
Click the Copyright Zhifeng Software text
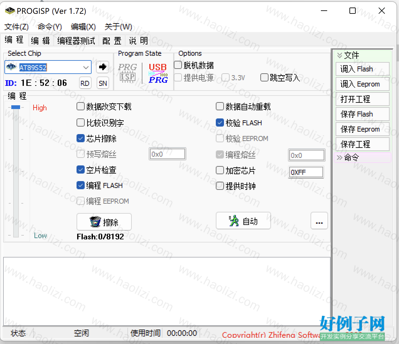[x=271, y=335]
